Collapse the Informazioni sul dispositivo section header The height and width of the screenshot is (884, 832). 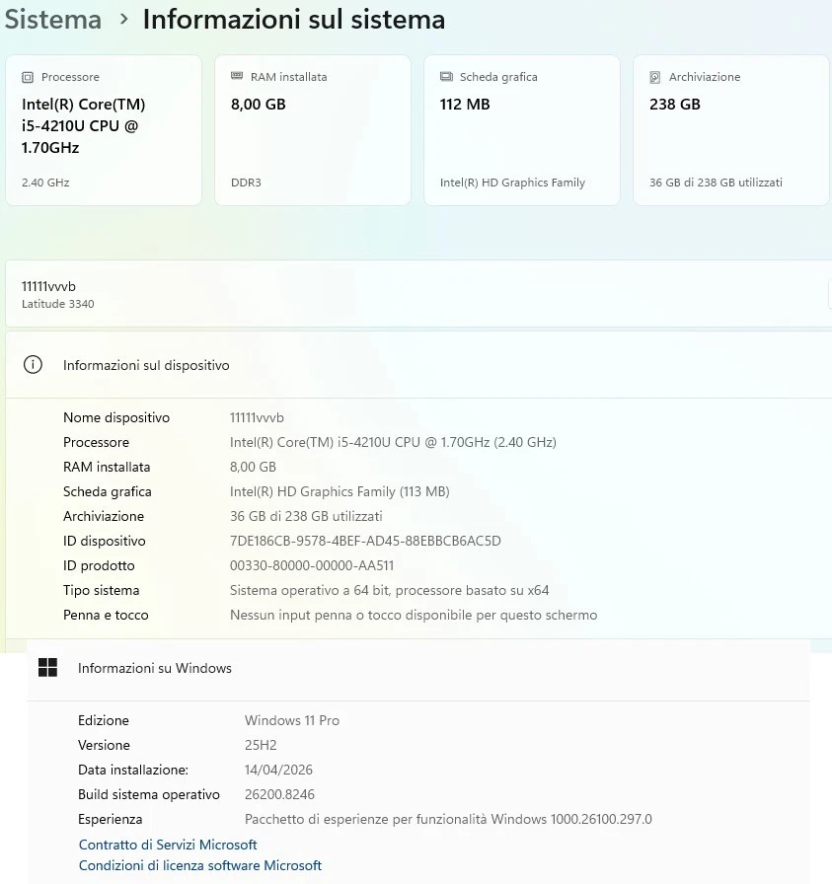(418, 365)
